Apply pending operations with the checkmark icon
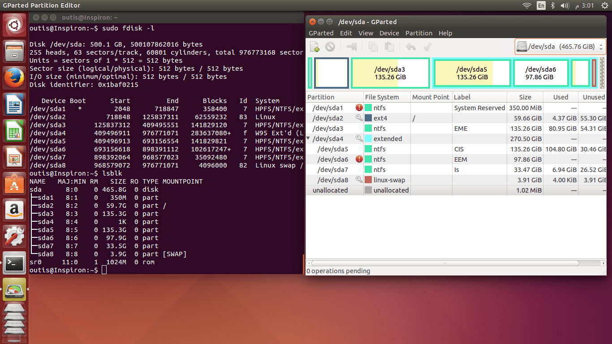Screen dimensions: 612x344 tap(427, 47)
